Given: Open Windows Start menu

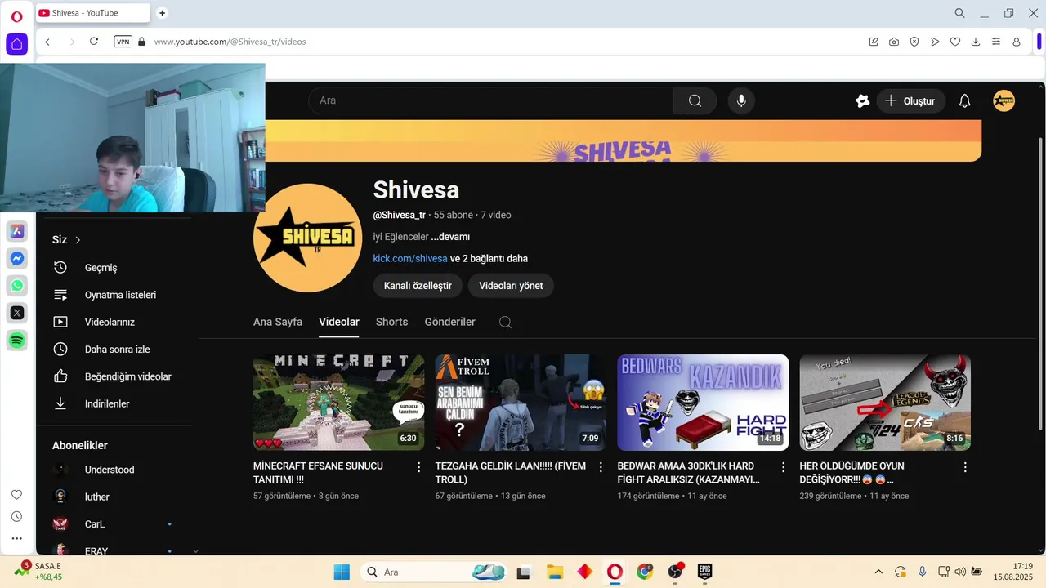Looking at the screenshot, I should [x=342, y=572].
